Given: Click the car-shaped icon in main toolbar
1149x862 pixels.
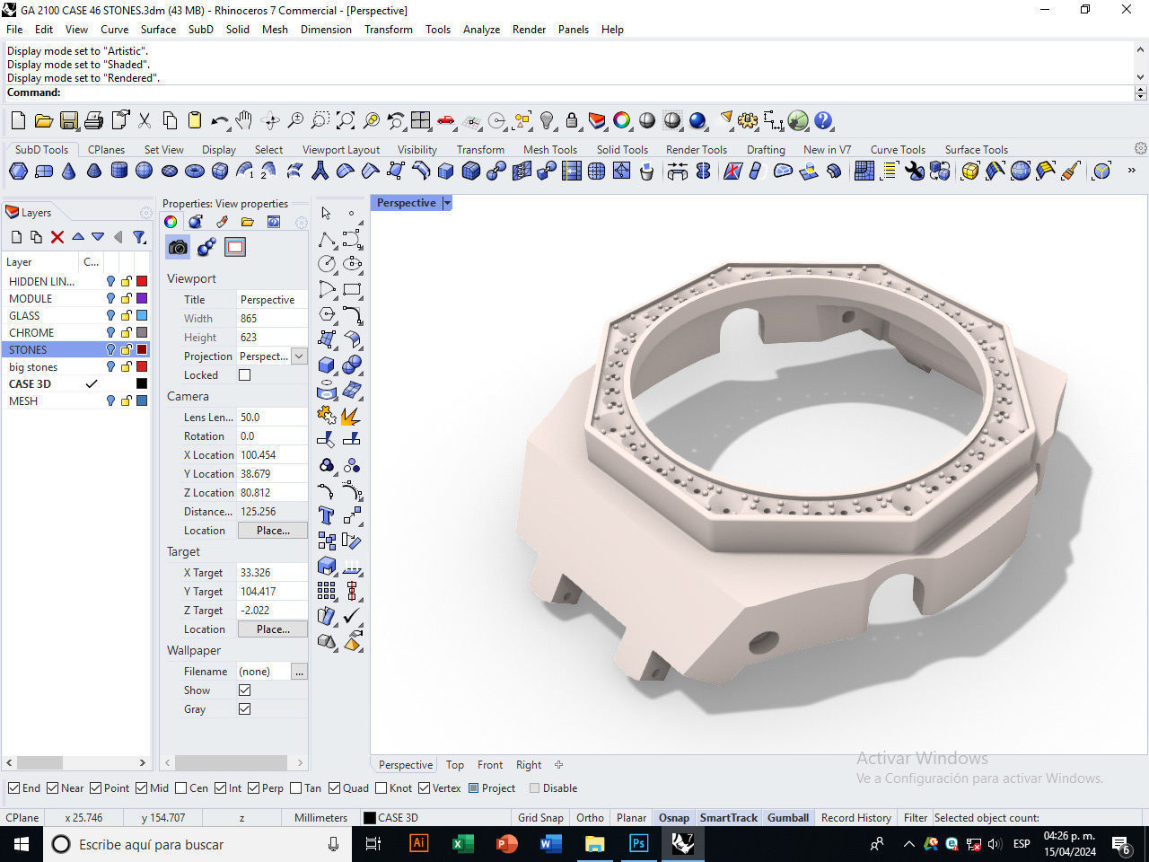Looking at the screenshot, I should [446, 120].
